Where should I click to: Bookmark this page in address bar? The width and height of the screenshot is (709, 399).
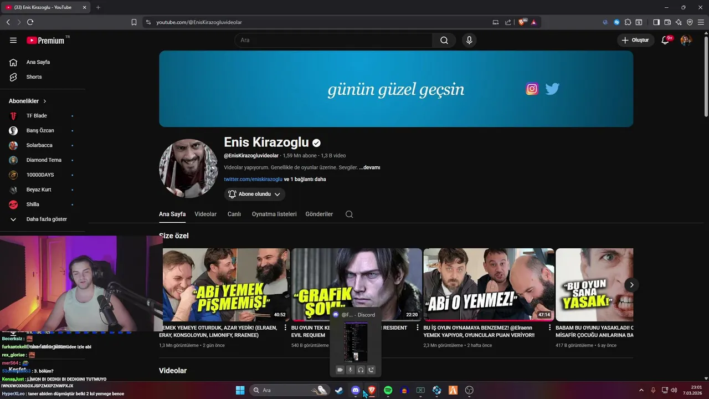pos(133,22)
